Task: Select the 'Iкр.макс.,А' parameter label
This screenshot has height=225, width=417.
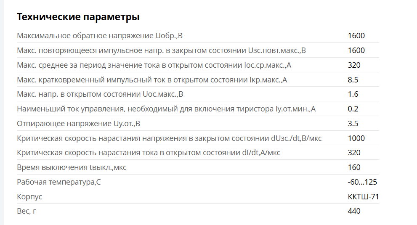Action: pos(152,80)
